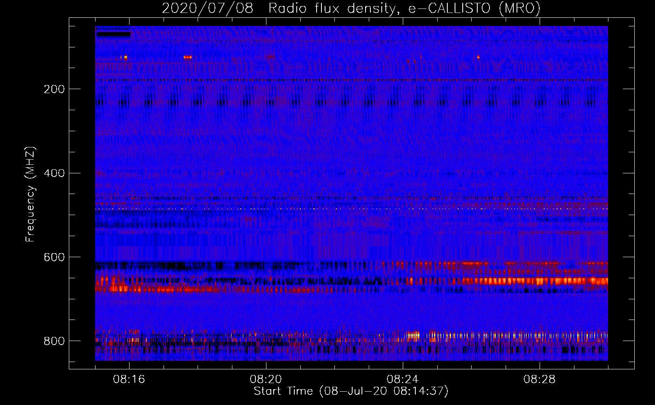Click the 08:28 time tick label
Viewport: 655px width, 405px height.
540,379
